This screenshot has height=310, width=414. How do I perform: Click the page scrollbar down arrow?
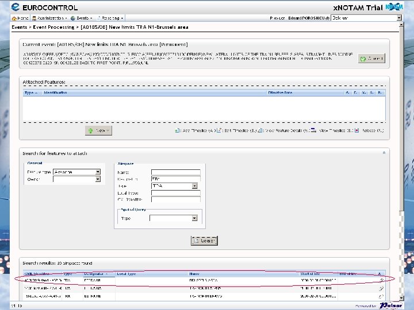pyautogui.click(x=401, y=298)
